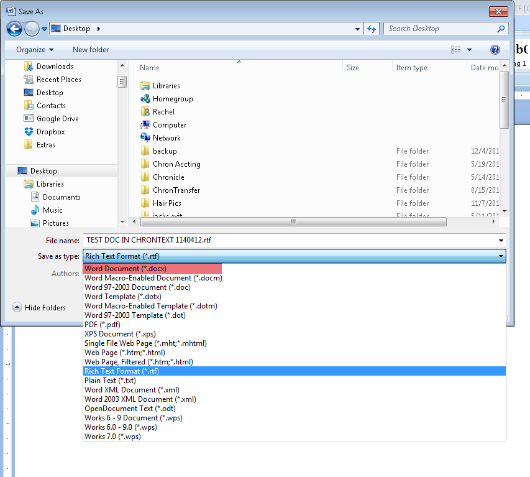The width and height of the screenshot is (530, 477).
Task: Click the Homegroup icon in file list
Action: [145, 99]
